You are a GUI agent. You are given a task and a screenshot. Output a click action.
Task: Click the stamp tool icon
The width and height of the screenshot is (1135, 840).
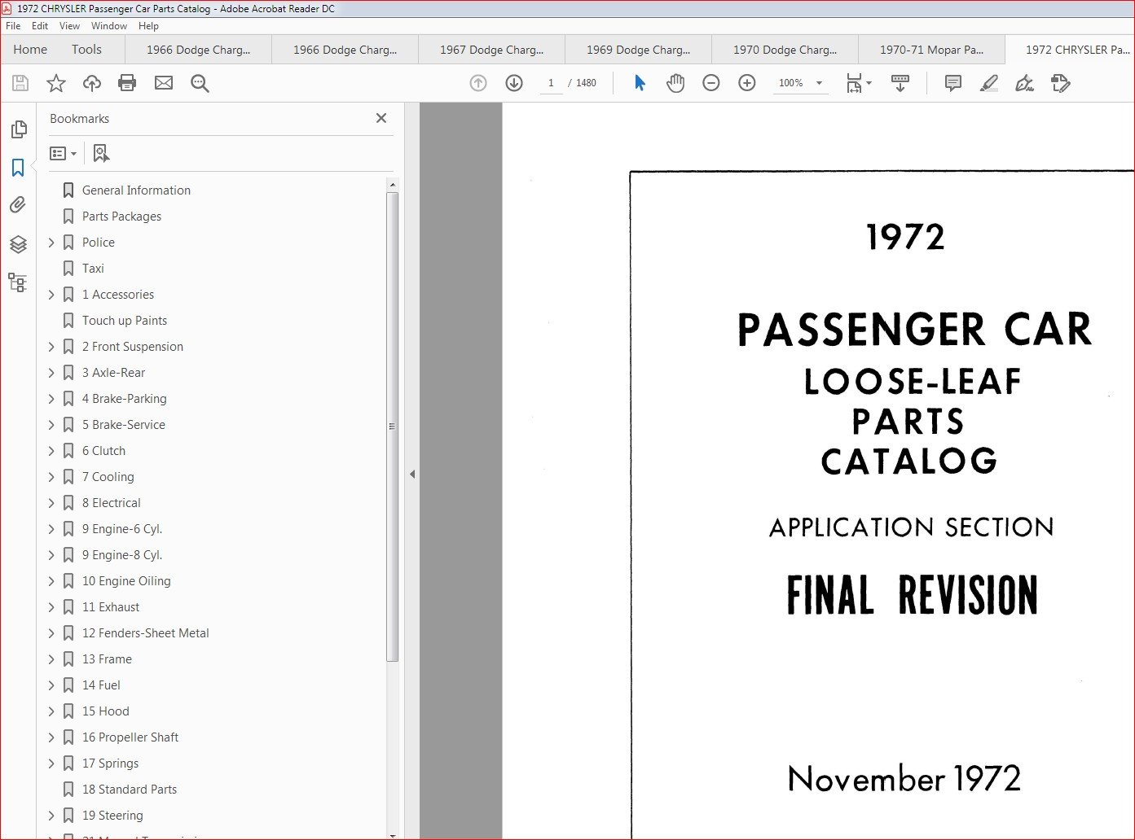tap(1061, 83)
